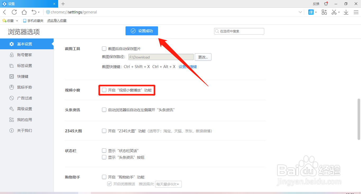Click the scissors screenshot tool icon
This screenshot has height=194, width=361.
point(334,12)
